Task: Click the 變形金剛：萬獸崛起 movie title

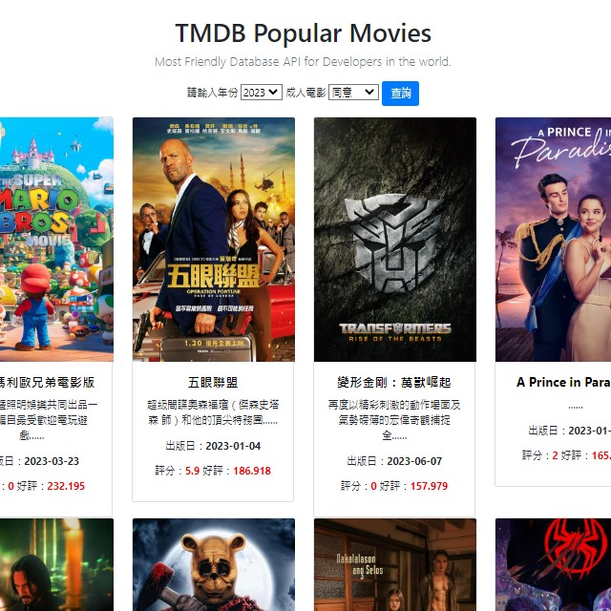Action: 394,382
